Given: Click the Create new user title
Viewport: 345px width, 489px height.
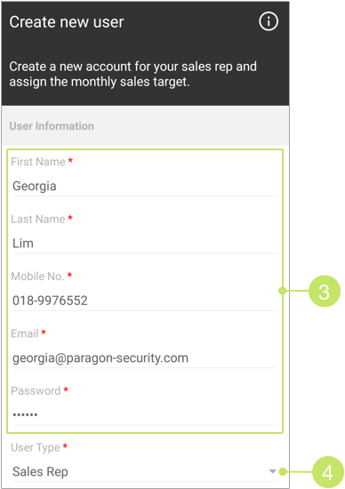Looking at the screenshot, I should coord(67,22).
